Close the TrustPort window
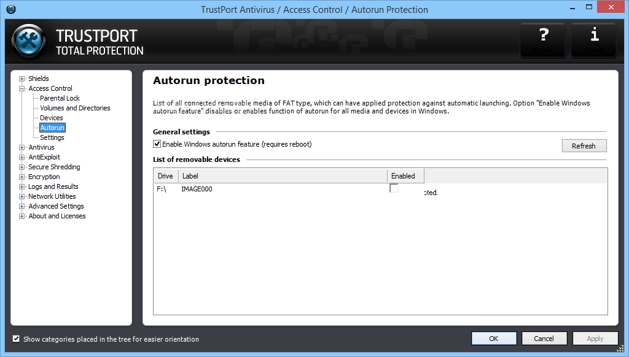The image size is (629, 357). pyautogui.click(x=611, y=7)
